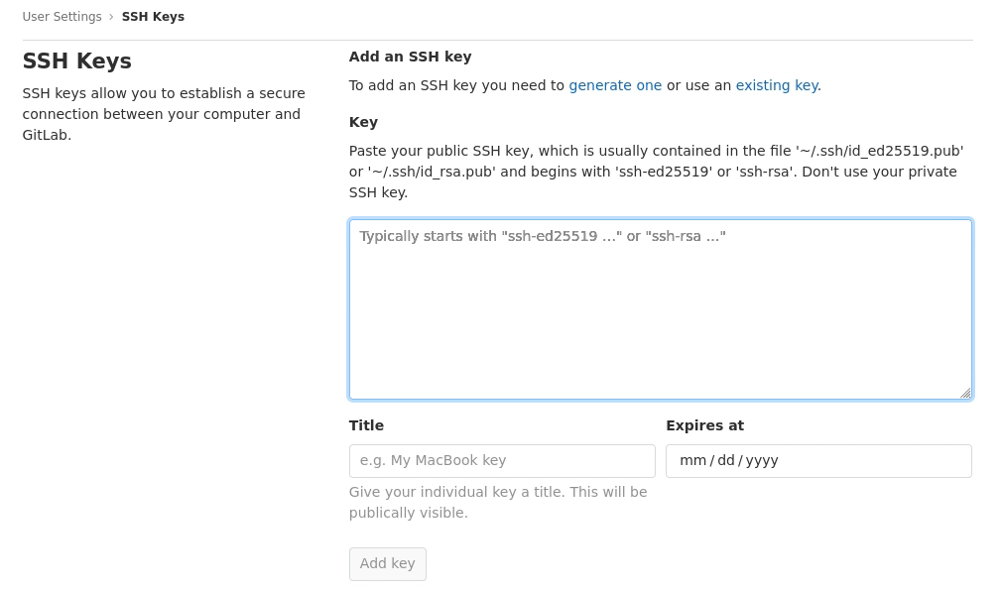Click the textarea resize handle corner
Viewport: 1002px width, 593px height.
coord(965,393)
